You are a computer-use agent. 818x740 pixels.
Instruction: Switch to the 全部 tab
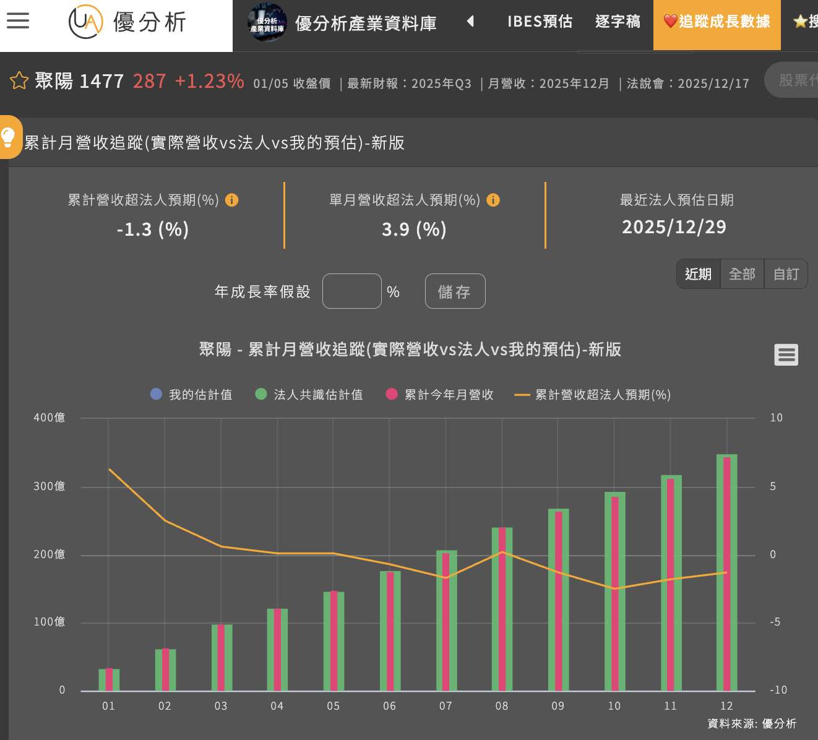click(x=742, y=273)
